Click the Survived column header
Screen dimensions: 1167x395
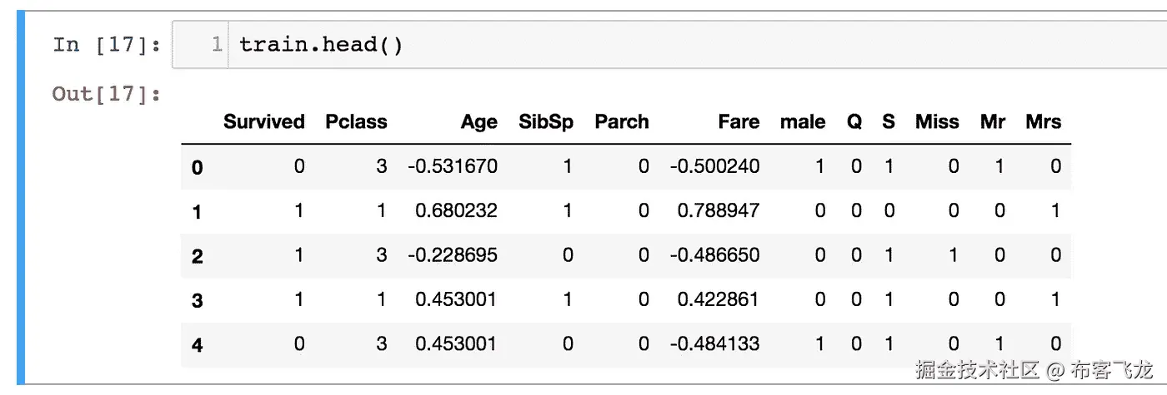click(x=263, y=122)
